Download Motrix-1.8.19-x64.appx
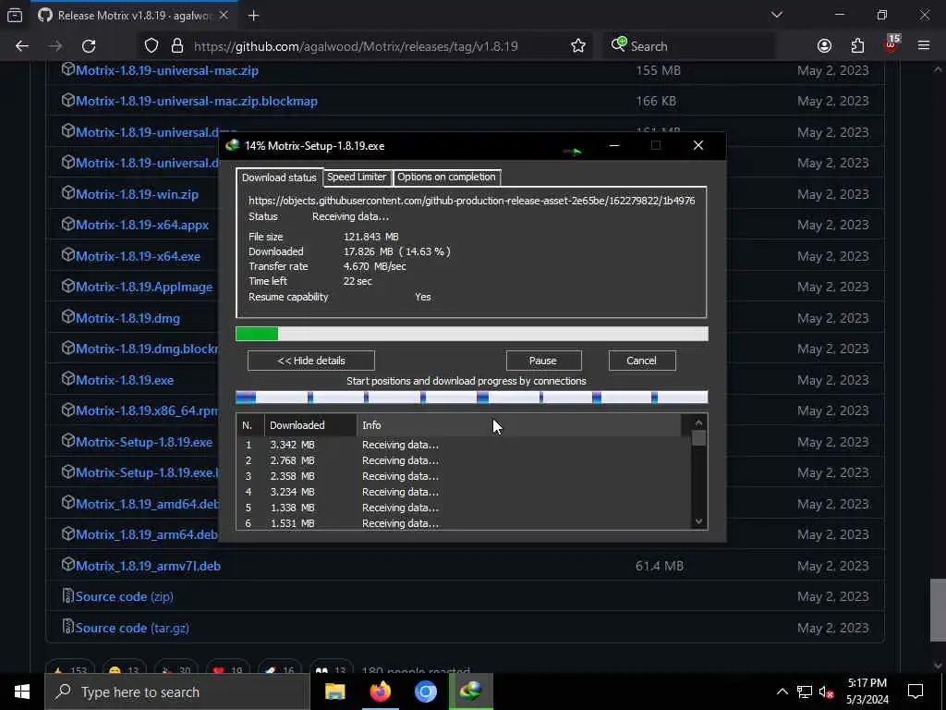 142,226
